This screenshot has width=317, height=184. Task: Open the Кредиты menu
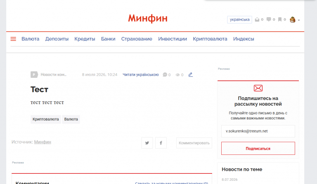point(85,39)
